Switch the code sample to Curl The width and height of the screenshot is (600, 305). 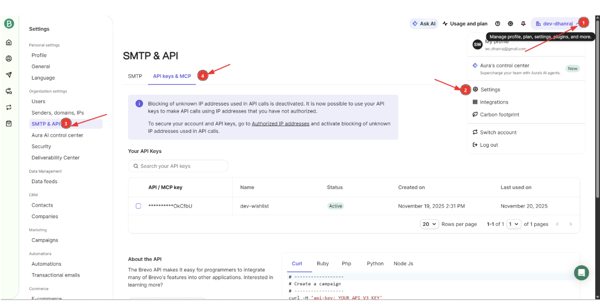pyautogui.click(x=297, y=264)
